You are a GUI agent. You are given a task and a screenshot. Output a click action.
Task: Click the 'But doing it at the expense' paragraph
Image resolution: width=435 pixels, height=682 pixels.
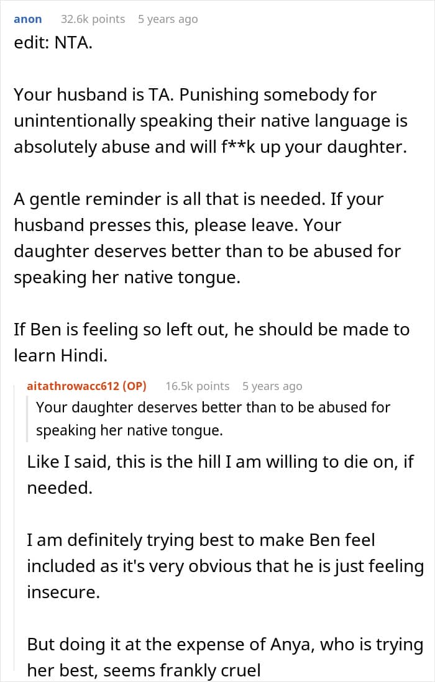pos(225,657)
